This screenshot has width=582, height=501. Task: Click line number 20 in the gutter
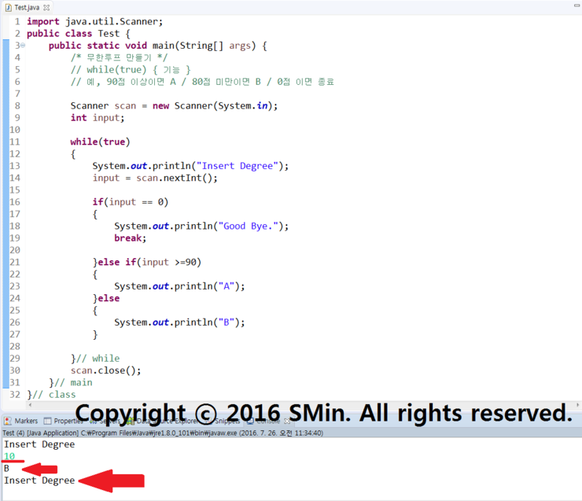[15, 250]
